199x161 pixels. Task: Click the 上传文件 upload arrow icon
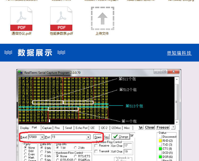pos(102,18)
